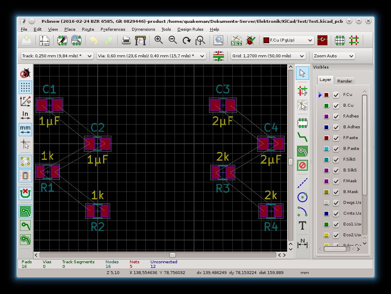Uncheck the F.Adhes layer checkbox
The width and height of the screenshot is (391, 294).
click(336, 116)
